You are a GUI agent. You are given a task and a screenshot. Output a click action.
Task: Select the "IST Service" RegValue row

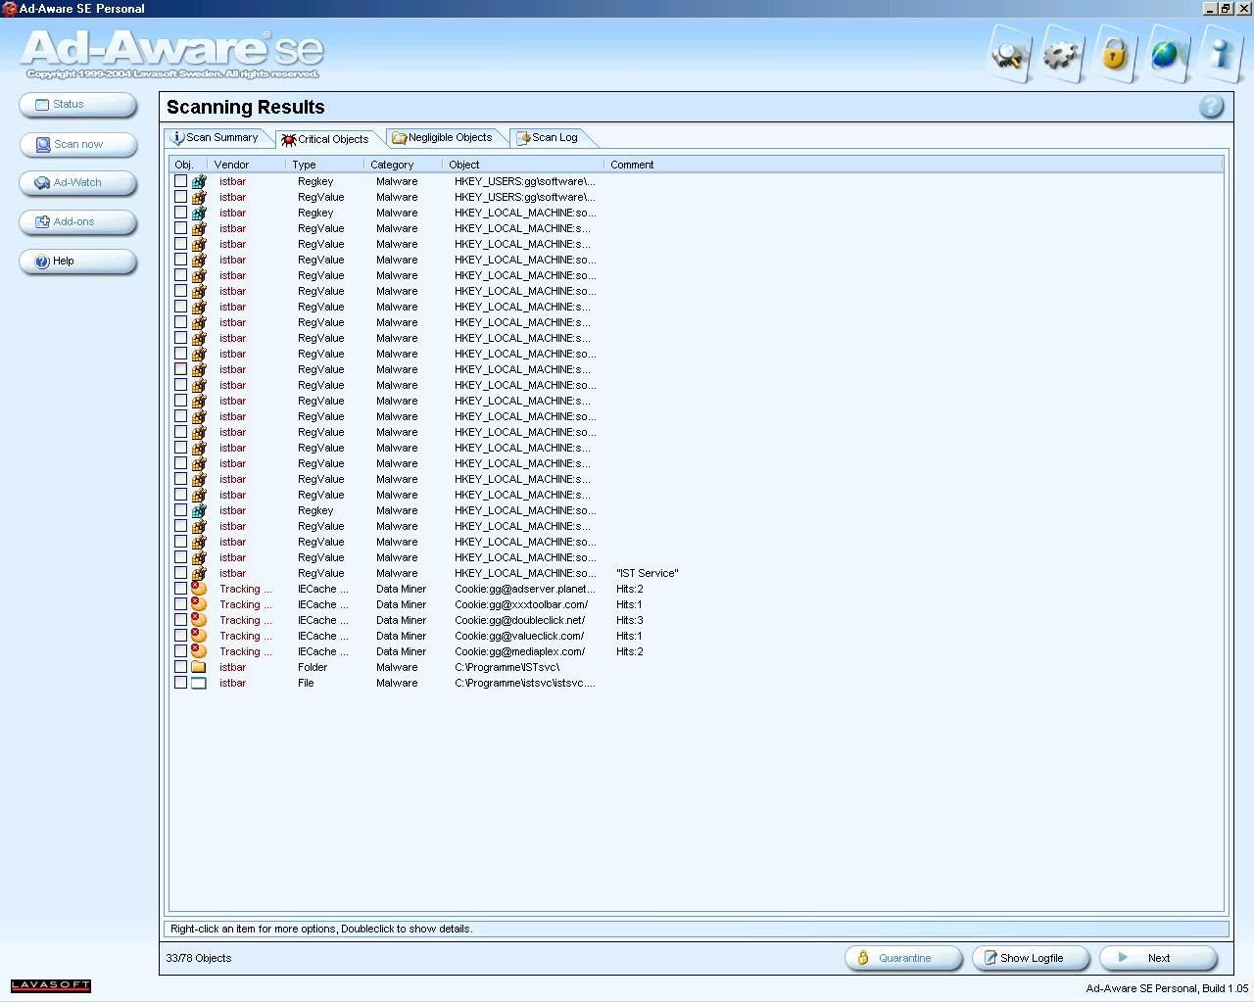(x=524, y=573)
